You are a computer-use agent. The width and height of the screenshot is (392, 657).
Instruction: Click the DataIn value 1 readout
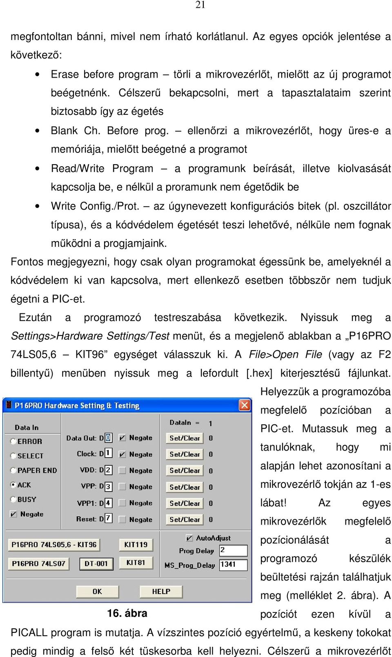(210, 423)
